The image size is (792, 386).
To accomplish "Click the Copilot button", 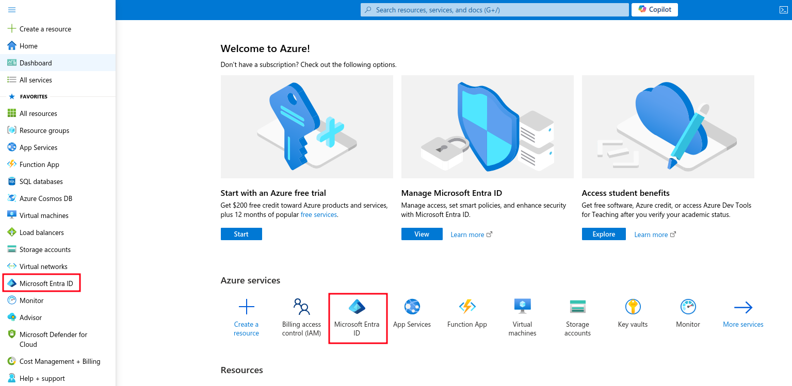I will 655,10.
